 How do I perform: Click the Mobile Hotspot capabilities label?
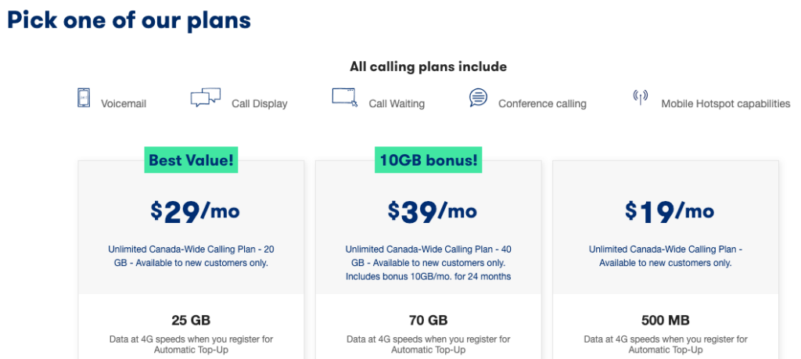[725, 103]
